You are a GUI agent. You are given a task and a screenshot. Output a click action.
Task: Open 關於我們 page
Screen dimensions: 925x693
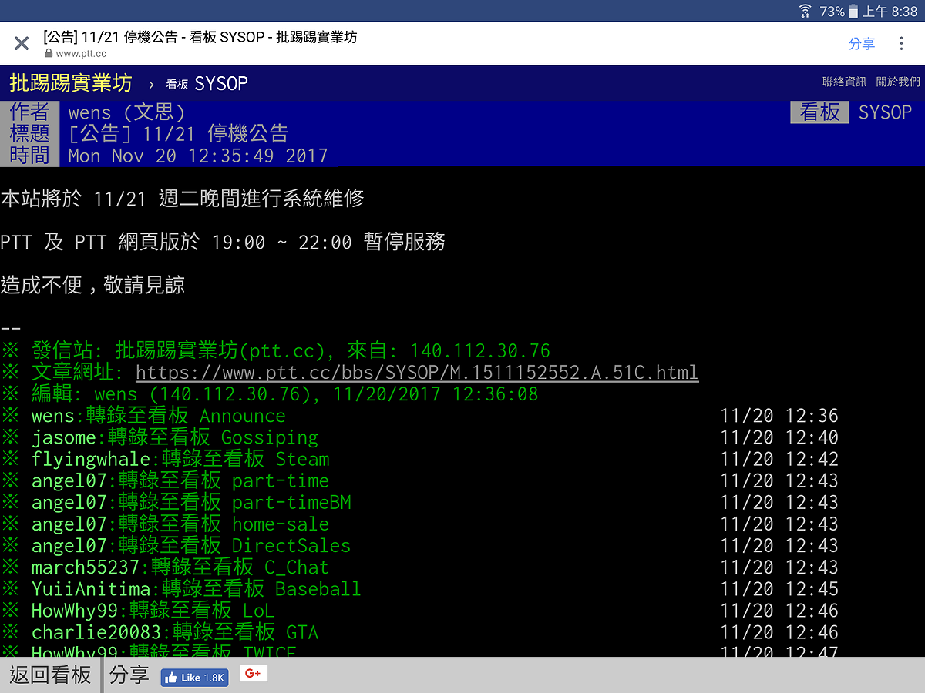tap(898, 82)
